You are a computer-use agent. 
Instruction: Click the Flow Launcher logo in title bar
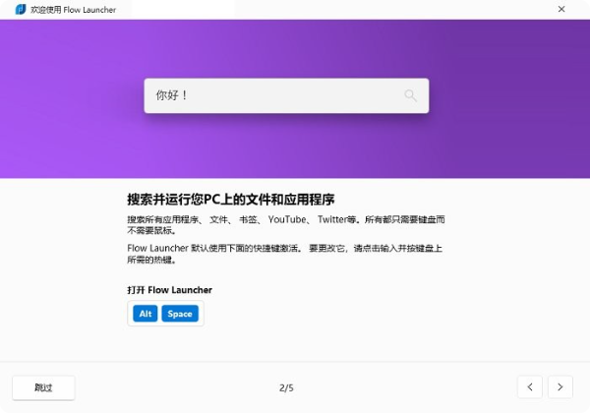pyautogui.click(x=21, y=10)
